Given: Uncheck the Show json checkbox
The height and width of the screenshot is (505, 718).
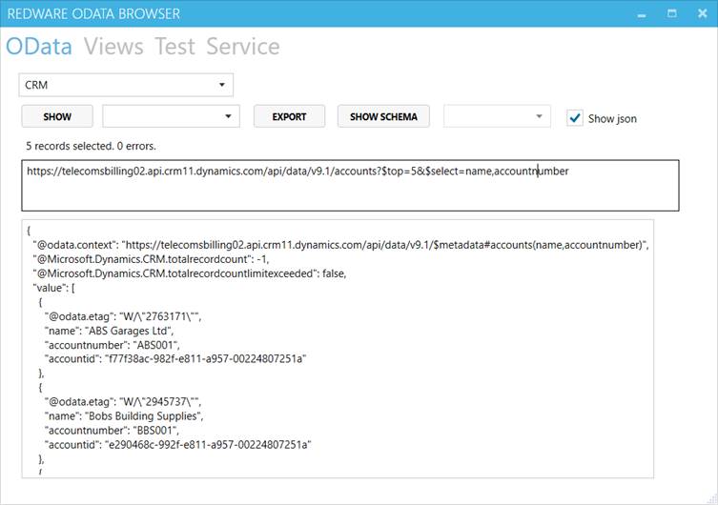Looking at the screenshot, I should 575,118.
